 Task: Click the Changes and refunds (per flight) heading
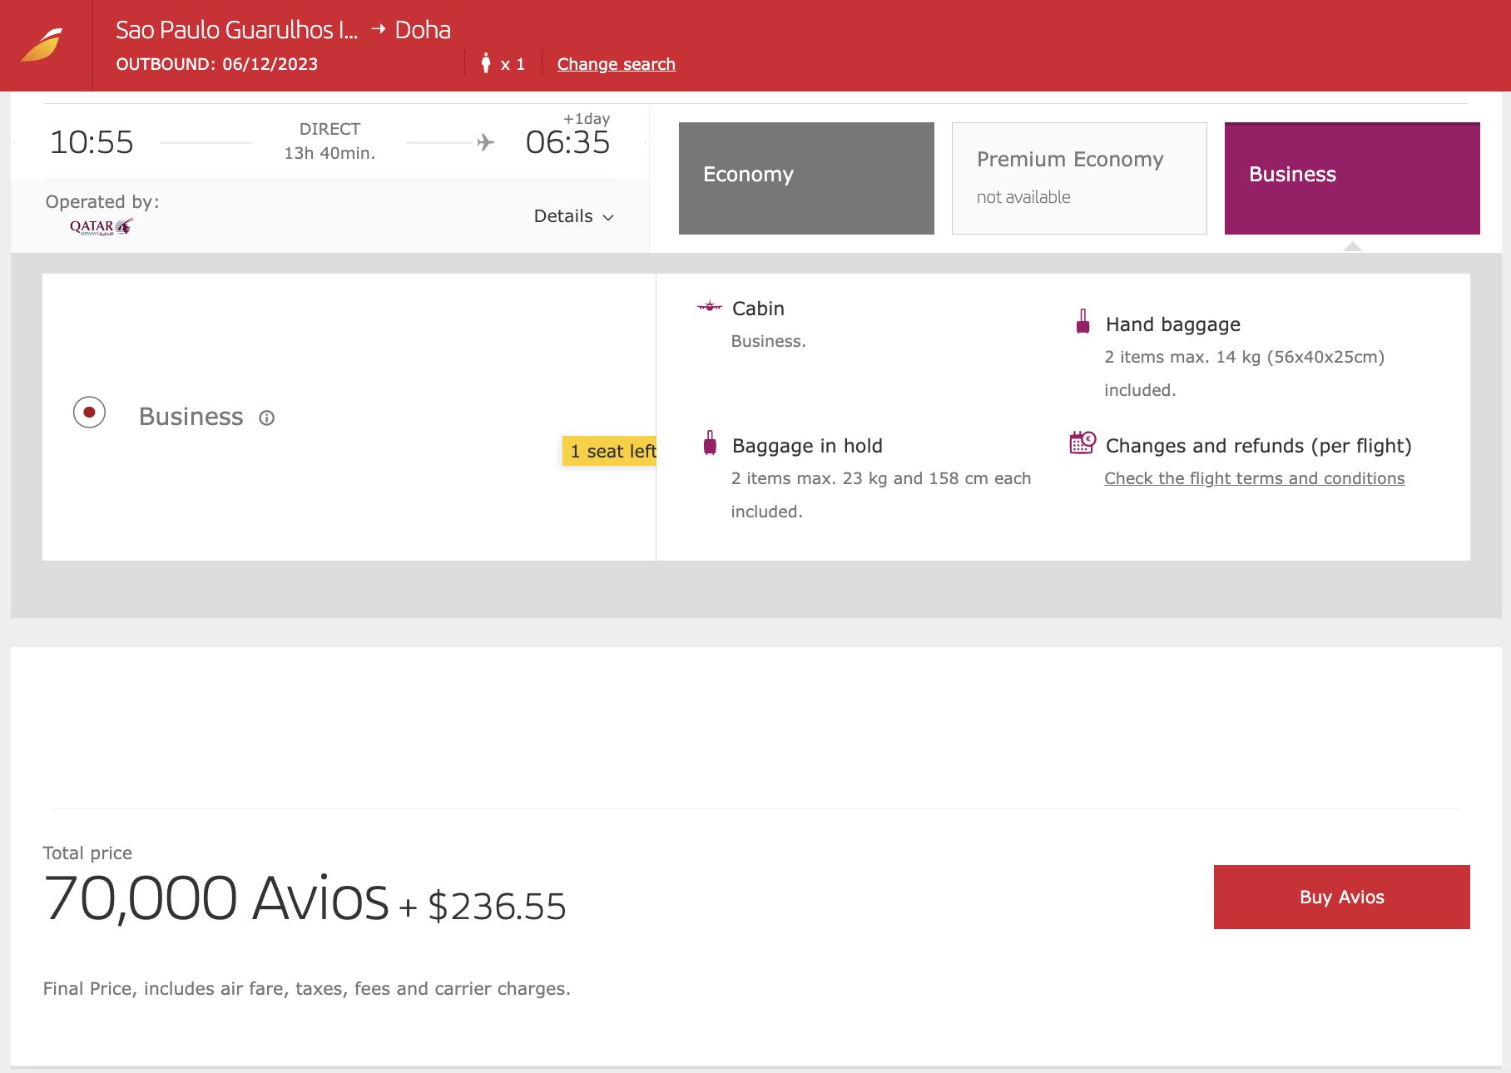pyautogui.click(x=1259, y=446)
